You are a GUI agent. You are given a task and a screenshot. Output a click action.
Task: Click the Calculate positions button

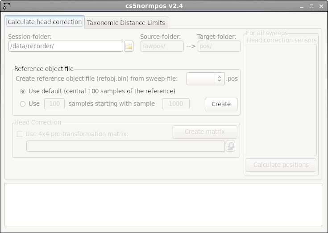click(281, 165)
